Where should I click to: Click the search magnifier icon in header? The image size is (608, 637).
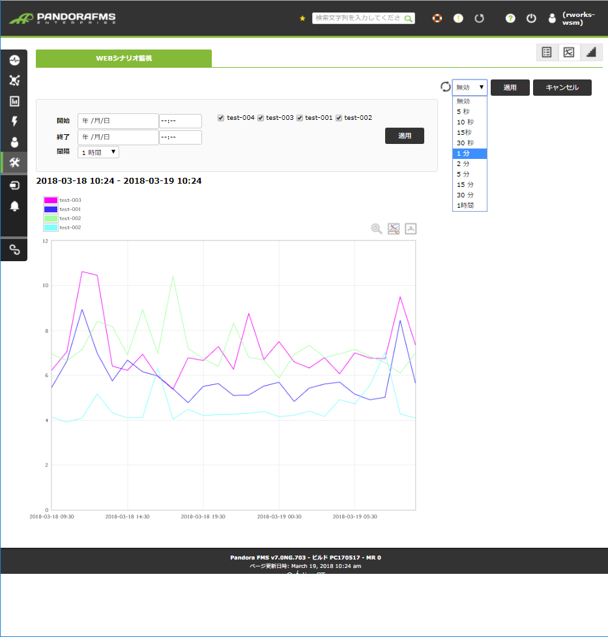409,19
